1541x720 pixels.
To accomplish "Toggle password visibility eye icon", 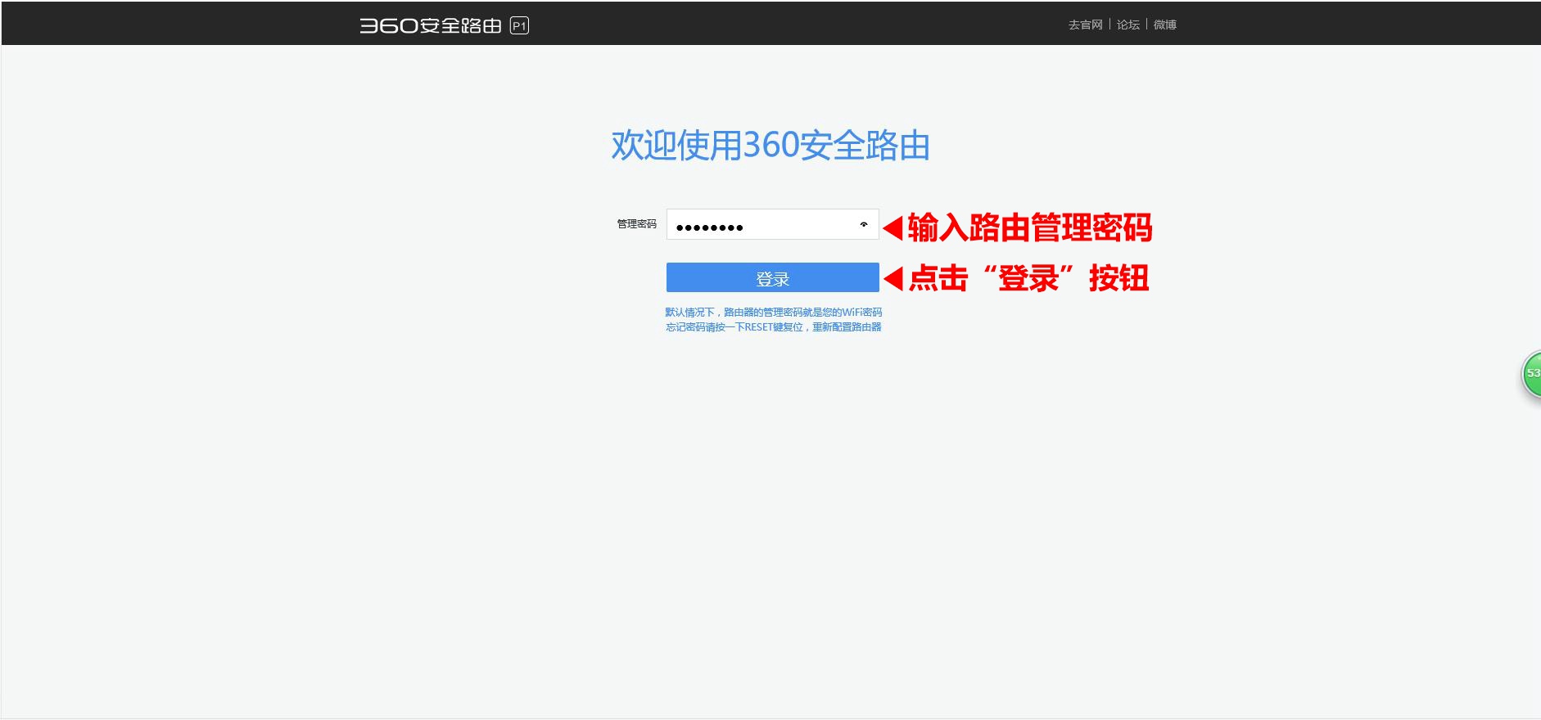I will click(863, 224).
